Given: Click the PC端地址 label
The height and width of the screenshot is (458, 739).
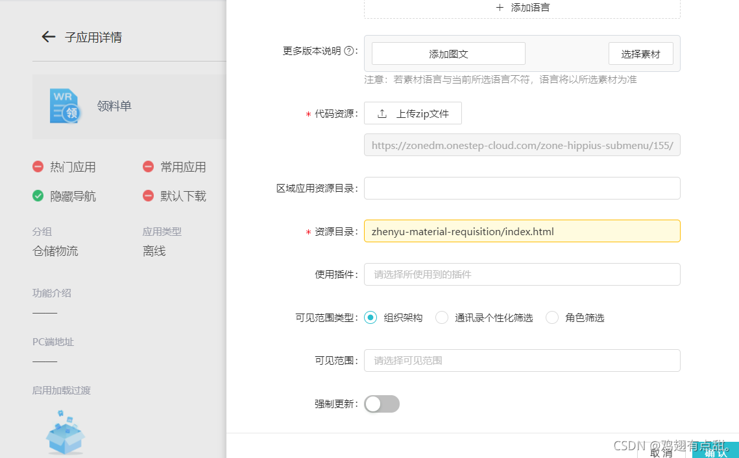Looking at the screenshot, I should 53,342.
